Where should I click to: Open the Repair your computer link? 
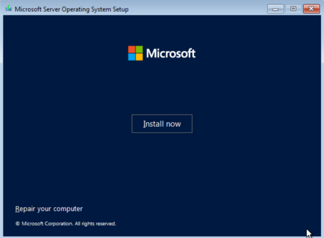coord(49,209)
